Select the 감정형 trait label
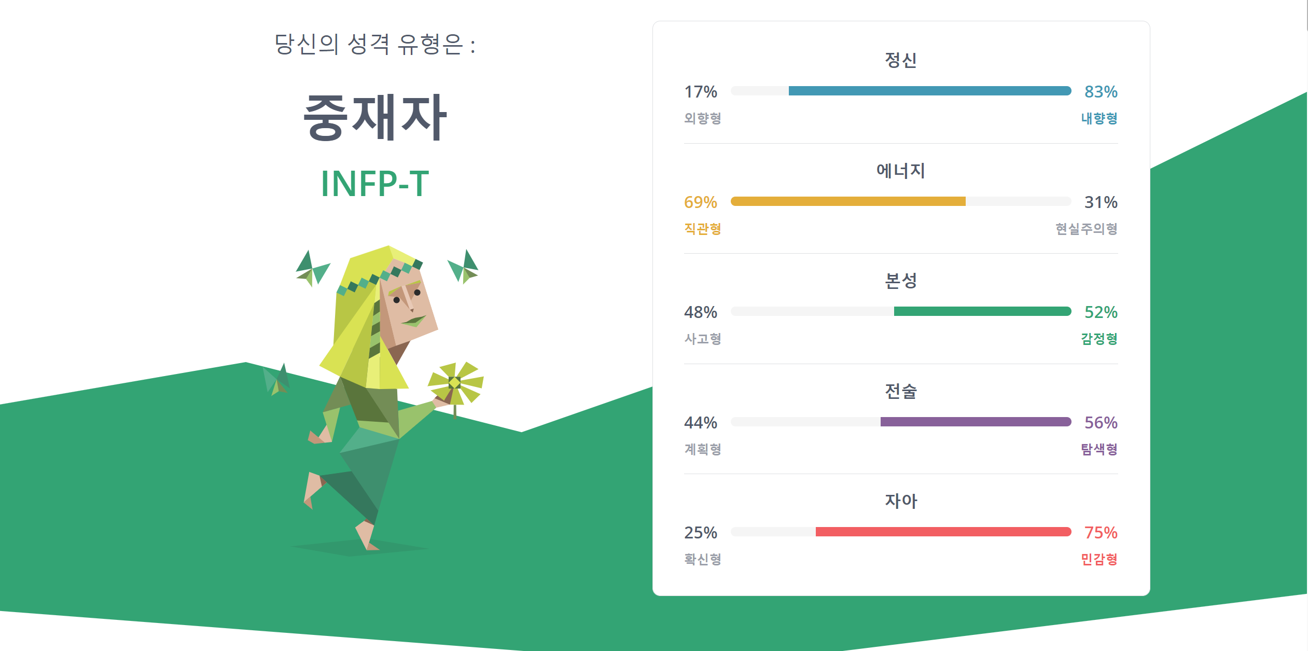The image size is (1308, 651). [1099, 339]
